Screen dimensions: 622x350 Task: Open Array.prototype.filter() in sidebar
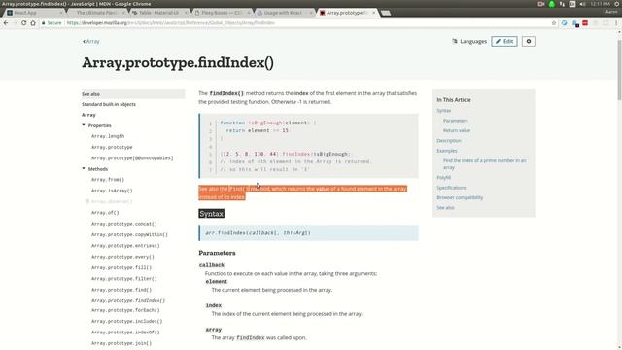coord(124,279)
